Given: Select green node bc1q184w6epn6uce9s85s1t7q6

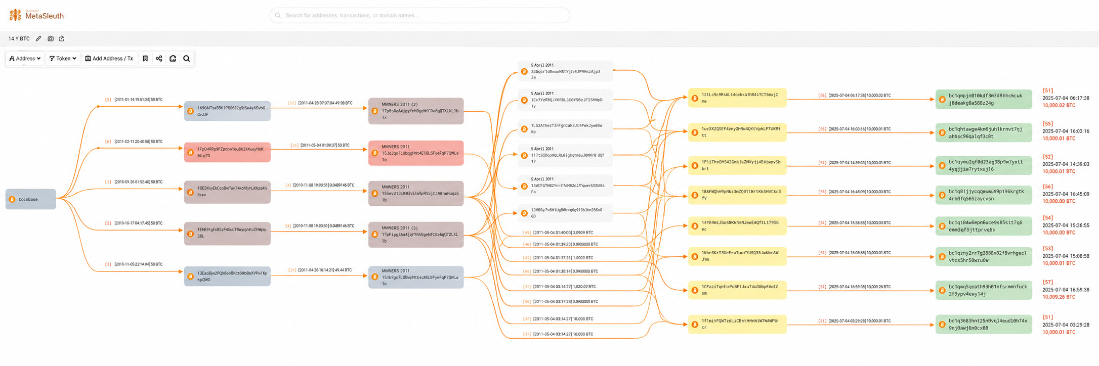Looking at the screenshot, I should click(x=984, y=226).
